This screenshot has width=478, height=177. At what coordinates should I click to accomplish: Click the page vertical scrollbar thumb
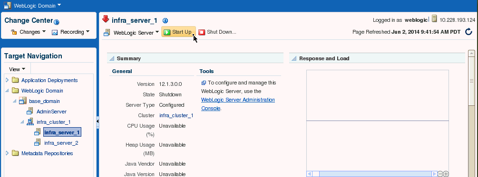tap(471, 81)
